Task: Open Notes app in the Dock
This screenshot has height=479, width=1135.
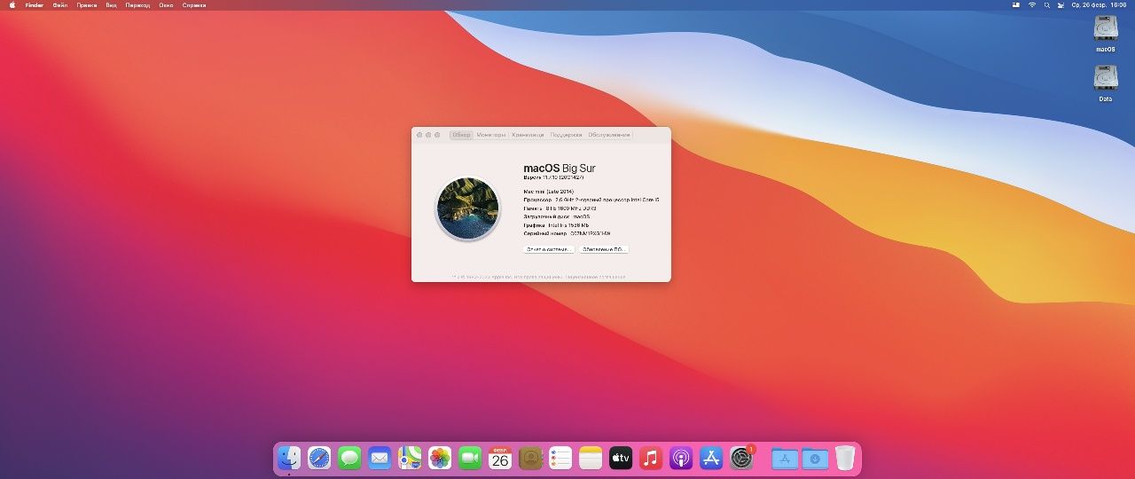Action: point(591,458)
